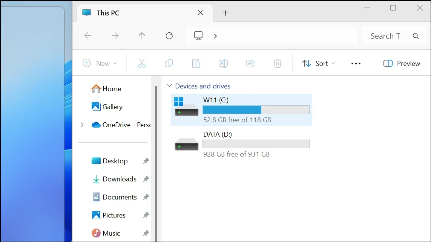The image size is (431, 242).
Task: Open the Downloads quick access folder
Action: [x=114, y=179]
